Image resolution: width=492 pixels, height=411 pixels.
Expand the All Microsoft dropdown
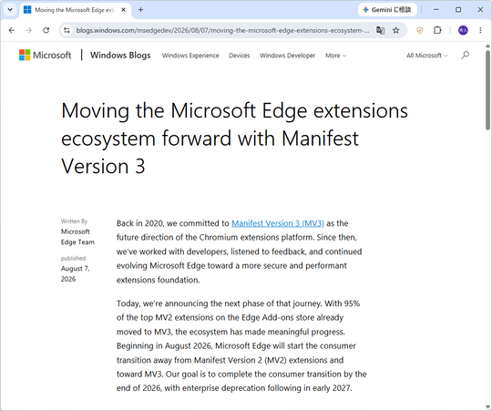point(427,56)
